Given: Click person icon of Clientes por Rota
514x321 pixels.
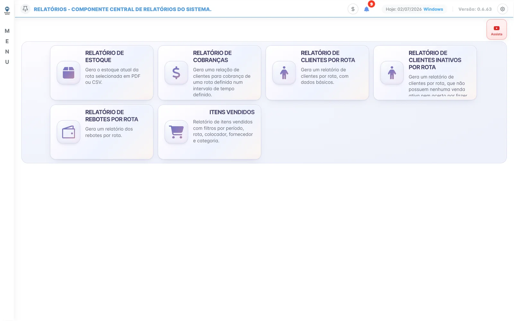Looking at the screenshot, I should tap(284, 73).
